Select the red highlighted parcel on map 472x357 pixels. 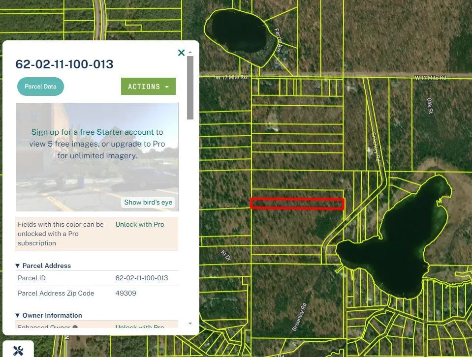[297, 204]
